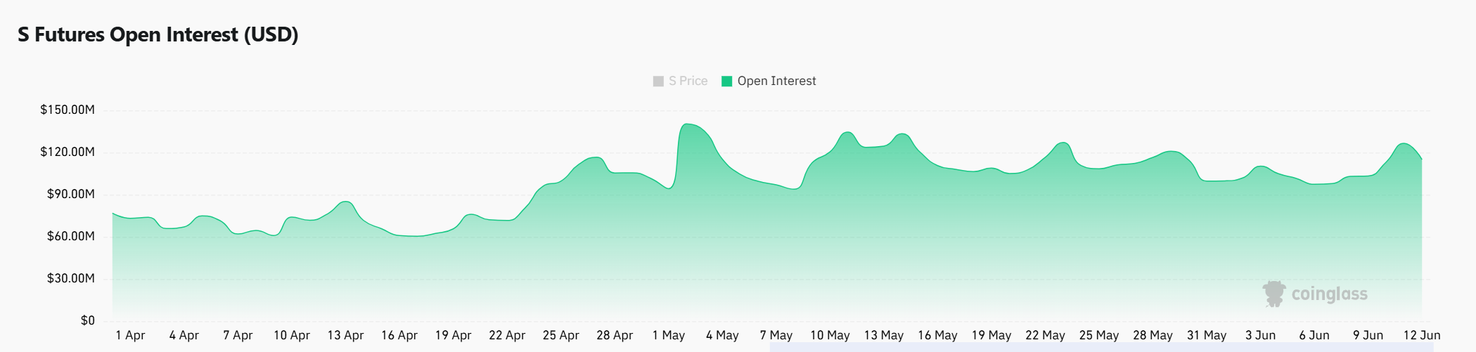Click the grey S Price legend square
Image resolution: width=1476 pixels, height=352 pixels.
tap(658, 82)
